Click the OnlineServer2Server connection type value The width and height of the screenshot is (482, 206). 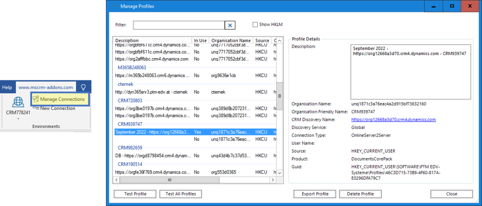pyautogui.click(x=372, y=135)
